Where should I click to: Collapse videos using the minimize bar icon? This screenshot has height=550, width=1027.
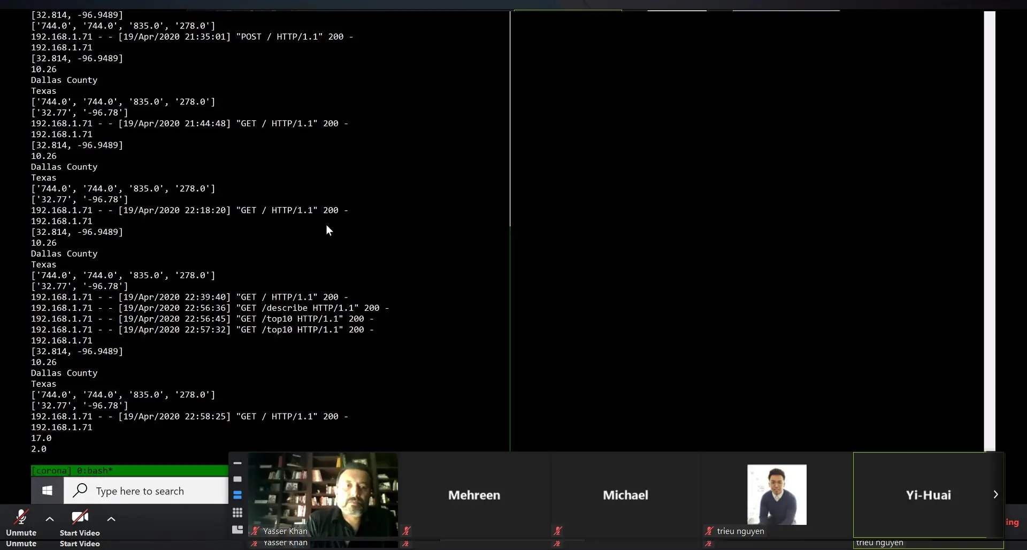click(x=237, y=463)
